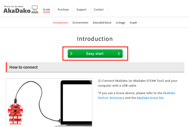Open the Graph tab
Image resolution: width=189 pixels, height=127 pixels.
click(133, 23)
